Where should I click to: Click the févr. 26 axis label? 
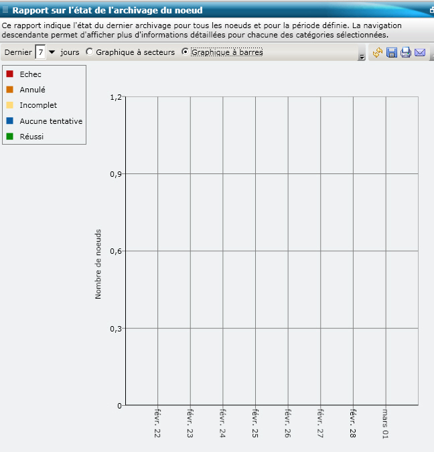[288, 423]
